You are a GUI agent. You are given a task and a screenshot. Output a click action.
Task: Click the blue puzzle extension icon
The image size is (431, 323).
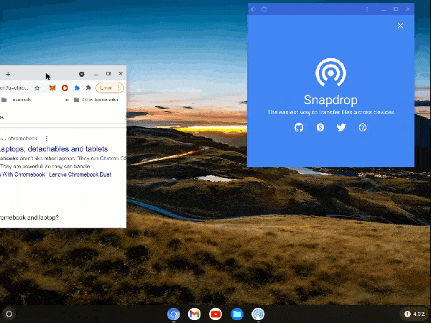click(77, 88)
